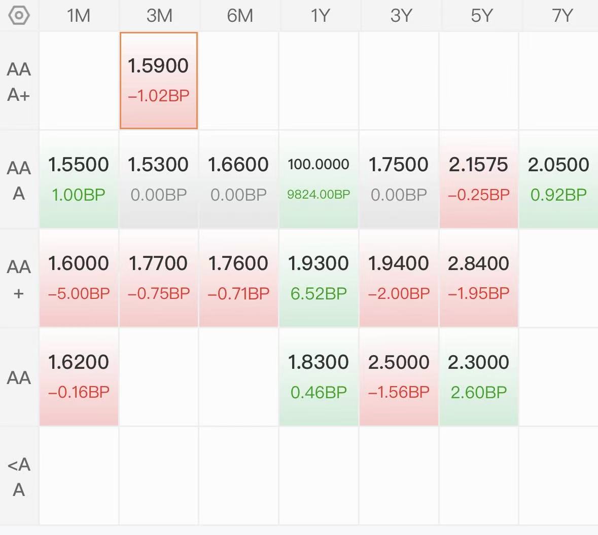This screenshot has height=535, width=598.
Task: Click AAA 1M cell showing 1.5500
Action: 79,179
